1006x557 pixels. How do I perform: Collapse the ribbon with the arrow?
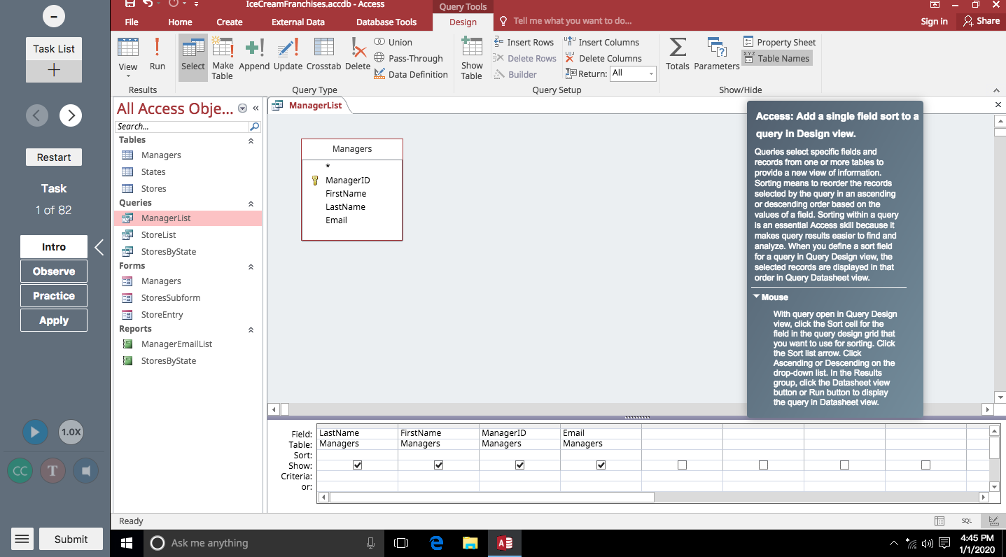point(997,90)
